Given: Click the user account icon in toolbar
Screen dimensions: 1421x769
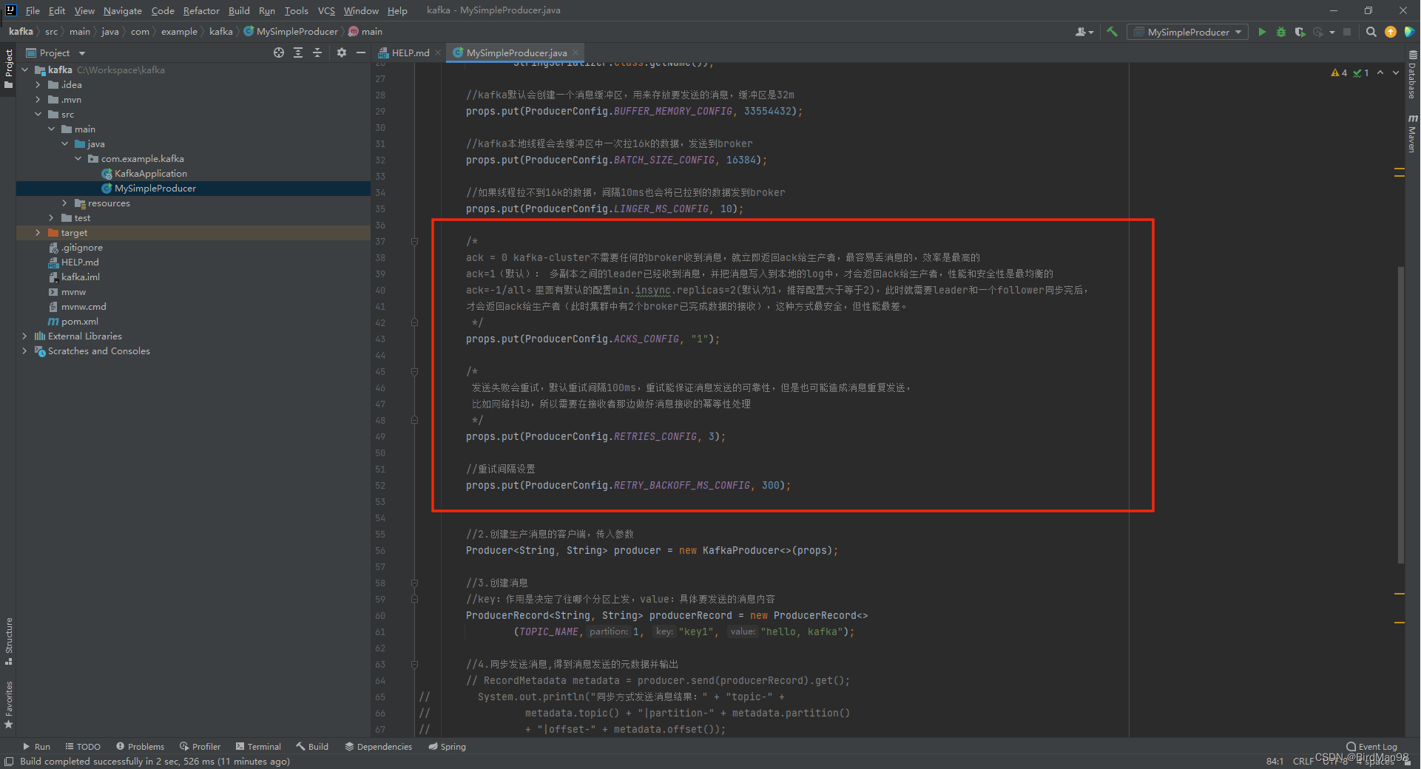Looking at the screenshot, I should click(x=1084, y=32).
